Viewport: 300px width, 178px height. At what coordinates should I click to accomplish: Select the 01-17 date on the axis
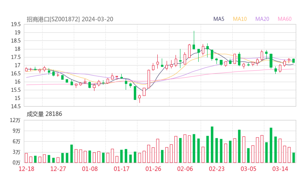[122, 169]
